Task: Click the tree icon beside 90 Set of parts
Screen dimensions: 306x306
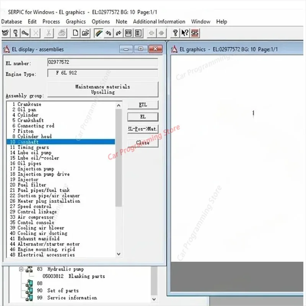Action: pos(29,291)
